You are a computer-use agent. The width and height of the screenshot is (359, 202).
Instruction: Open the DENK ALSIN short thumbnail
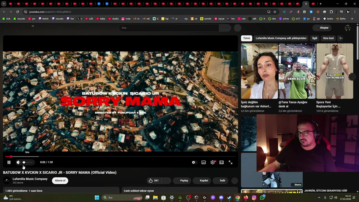click(297, 71)
